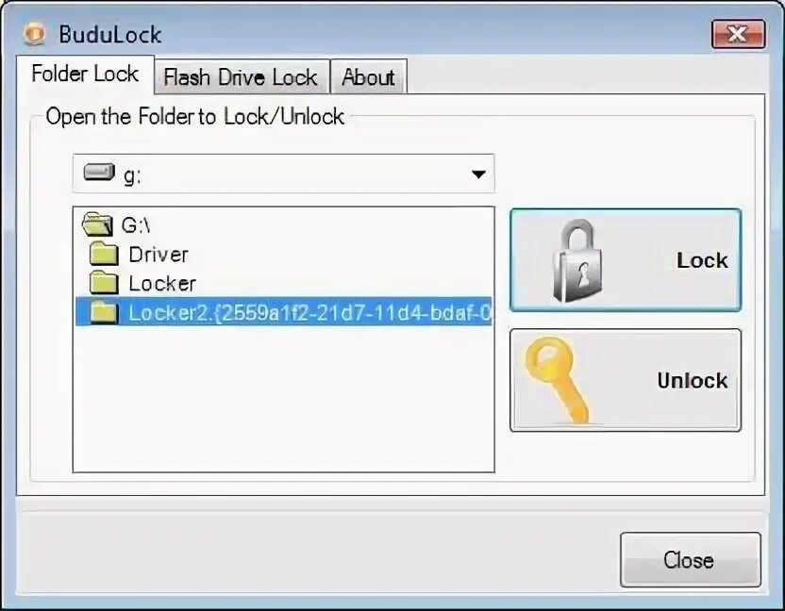785x611 pixels.
Task: Click the Unlock button label
Action: point(693,381)
